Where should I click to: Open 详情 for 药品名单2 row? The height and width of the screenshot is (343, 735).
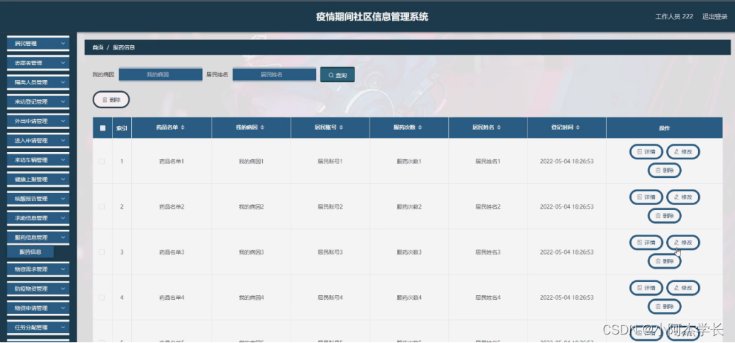click(646, 197)
